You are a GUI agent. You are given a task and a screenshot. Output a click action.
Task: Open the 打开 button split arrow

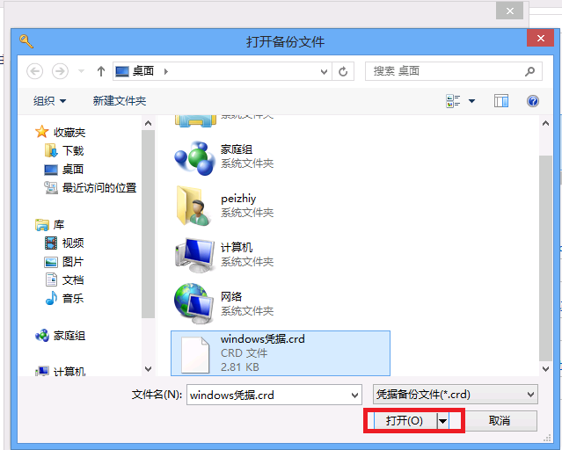click(x=443, y=421)
